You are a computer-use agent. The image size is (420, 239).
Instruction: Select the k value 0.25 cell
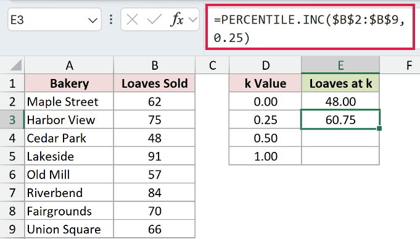click(265, 120)
